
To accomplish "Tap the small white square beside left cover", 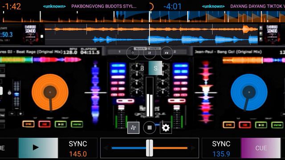I will coord(42,36).
